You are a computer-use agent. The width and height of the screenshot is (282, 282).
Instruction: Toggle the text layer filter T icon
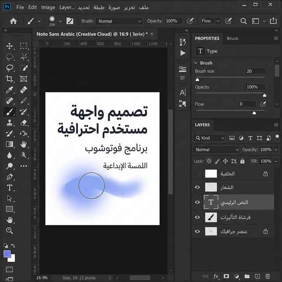pos(250,138)
